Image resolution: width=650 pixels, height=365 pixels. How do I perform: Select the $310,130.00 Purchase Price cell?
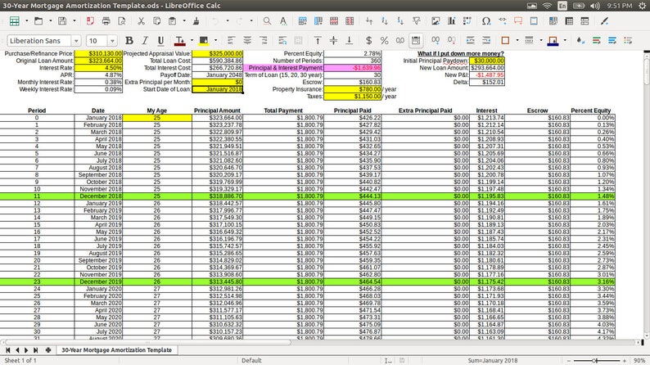(x=99, y=53)
